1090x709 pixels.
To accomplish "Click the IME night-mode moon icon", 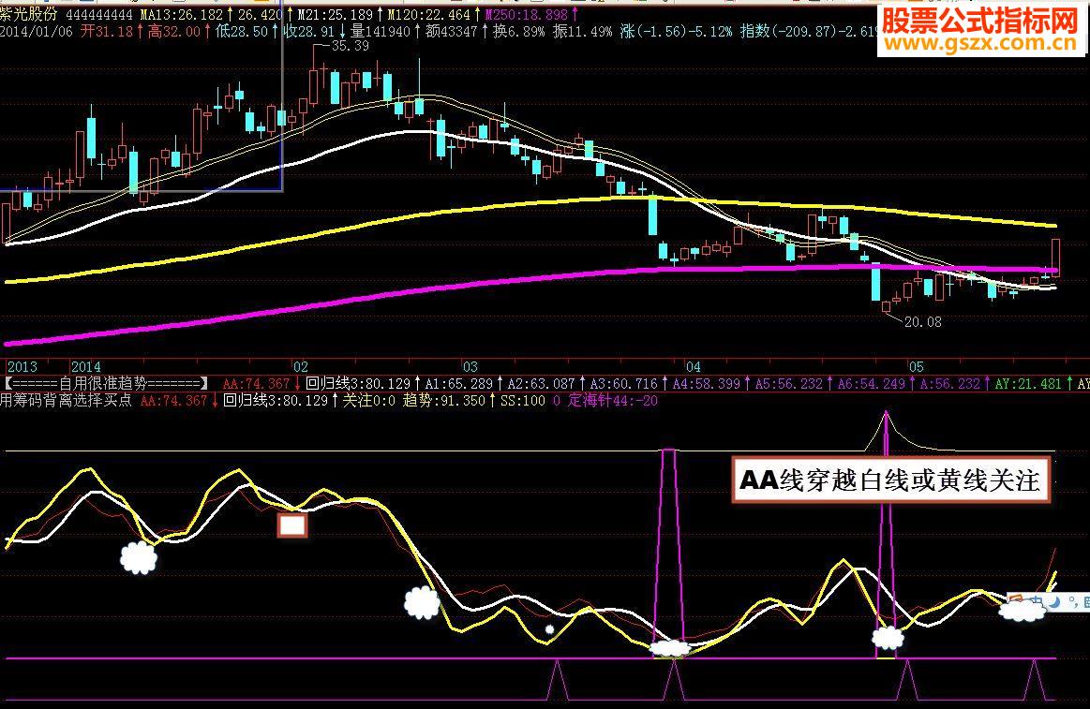I will click(x=1053, y=602).
